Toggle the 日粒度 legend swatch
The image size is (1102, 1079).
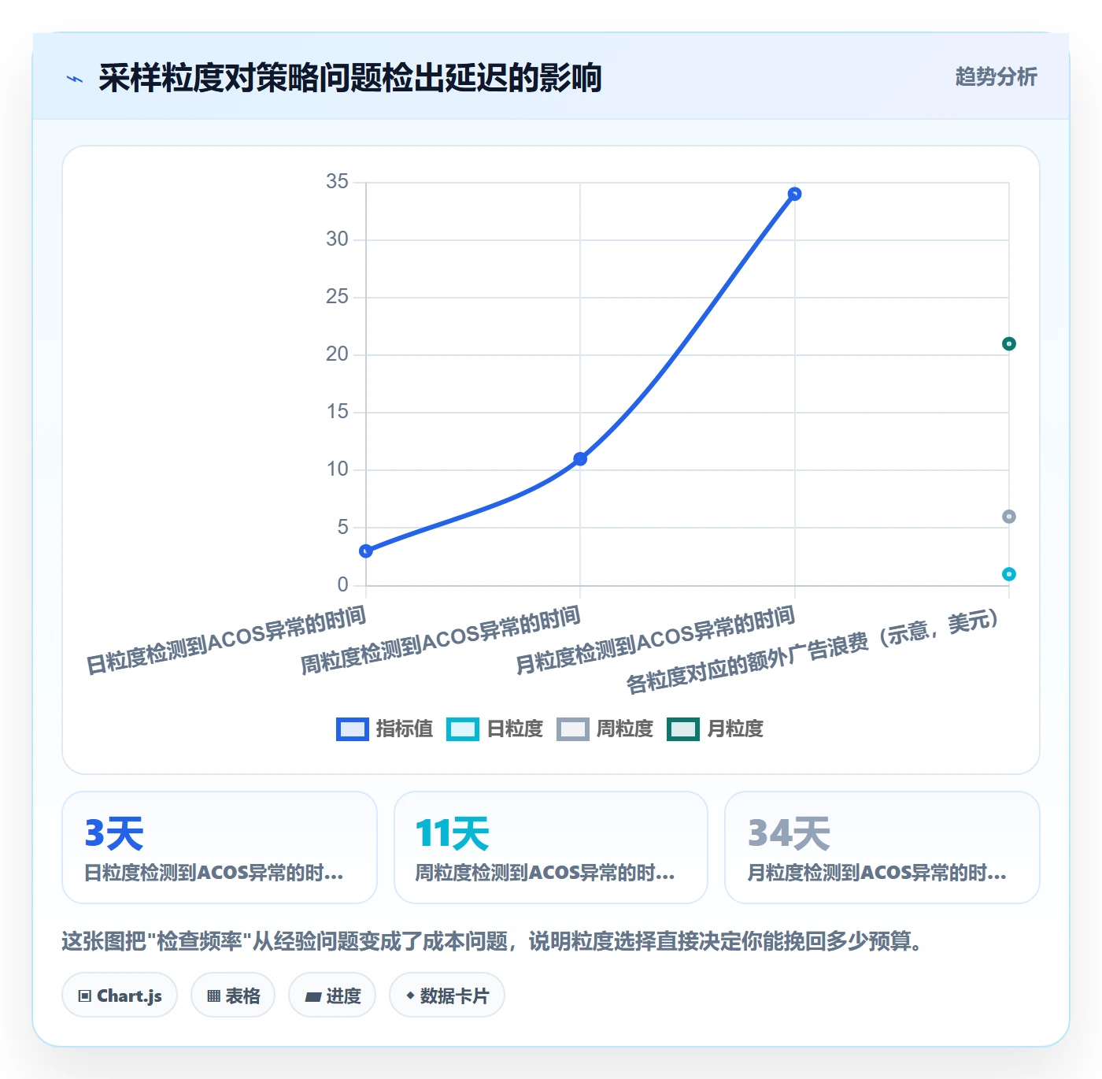click(x=462, y=729)
